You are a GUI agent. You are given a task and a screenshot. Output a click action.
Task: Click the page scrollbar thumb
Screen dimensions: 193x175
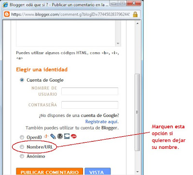[x=138, y=112]
